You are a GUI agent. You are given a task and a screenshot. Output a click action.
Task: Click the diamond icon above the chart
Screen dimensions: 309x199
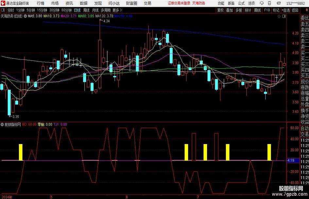click(279, 16)
